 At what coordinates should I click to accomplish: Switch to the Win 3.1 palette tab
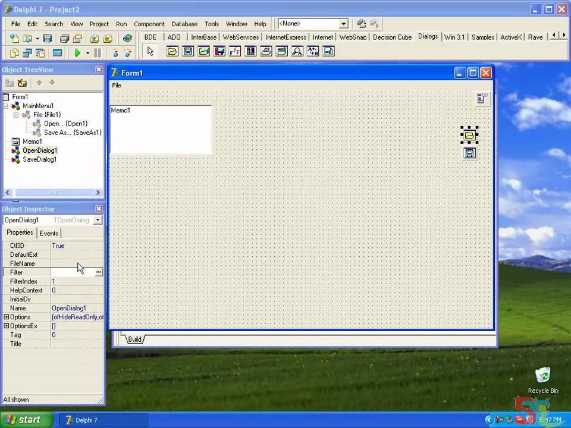(454, 37)
